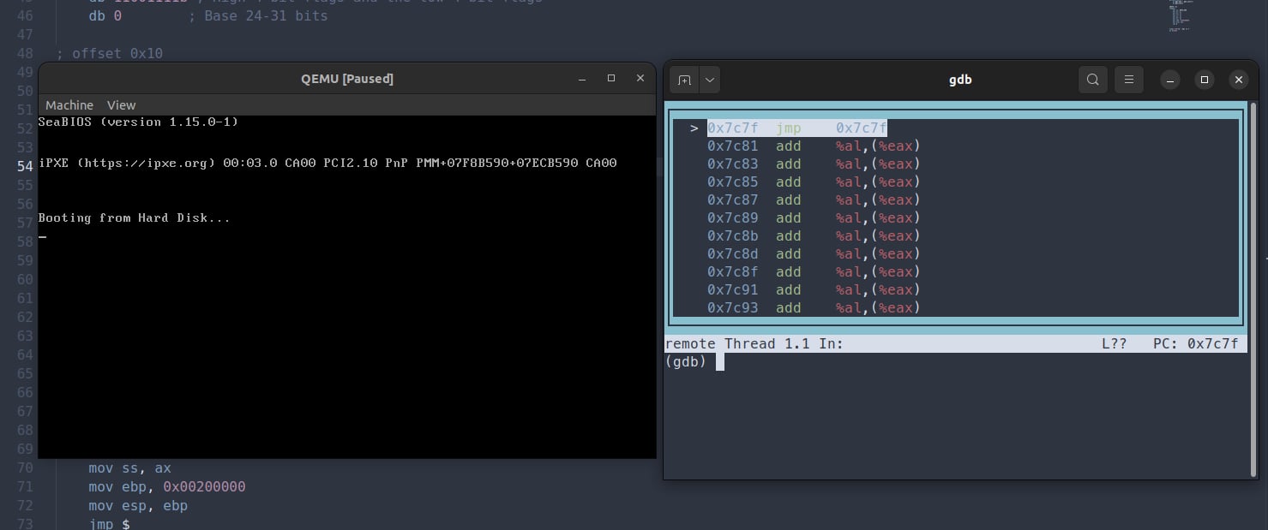Image resolution: width=1268 pixels, height=530 pixels.
Task: Close the gdb terminal window
Action: pyautogui.click(x=1238, y=80)
